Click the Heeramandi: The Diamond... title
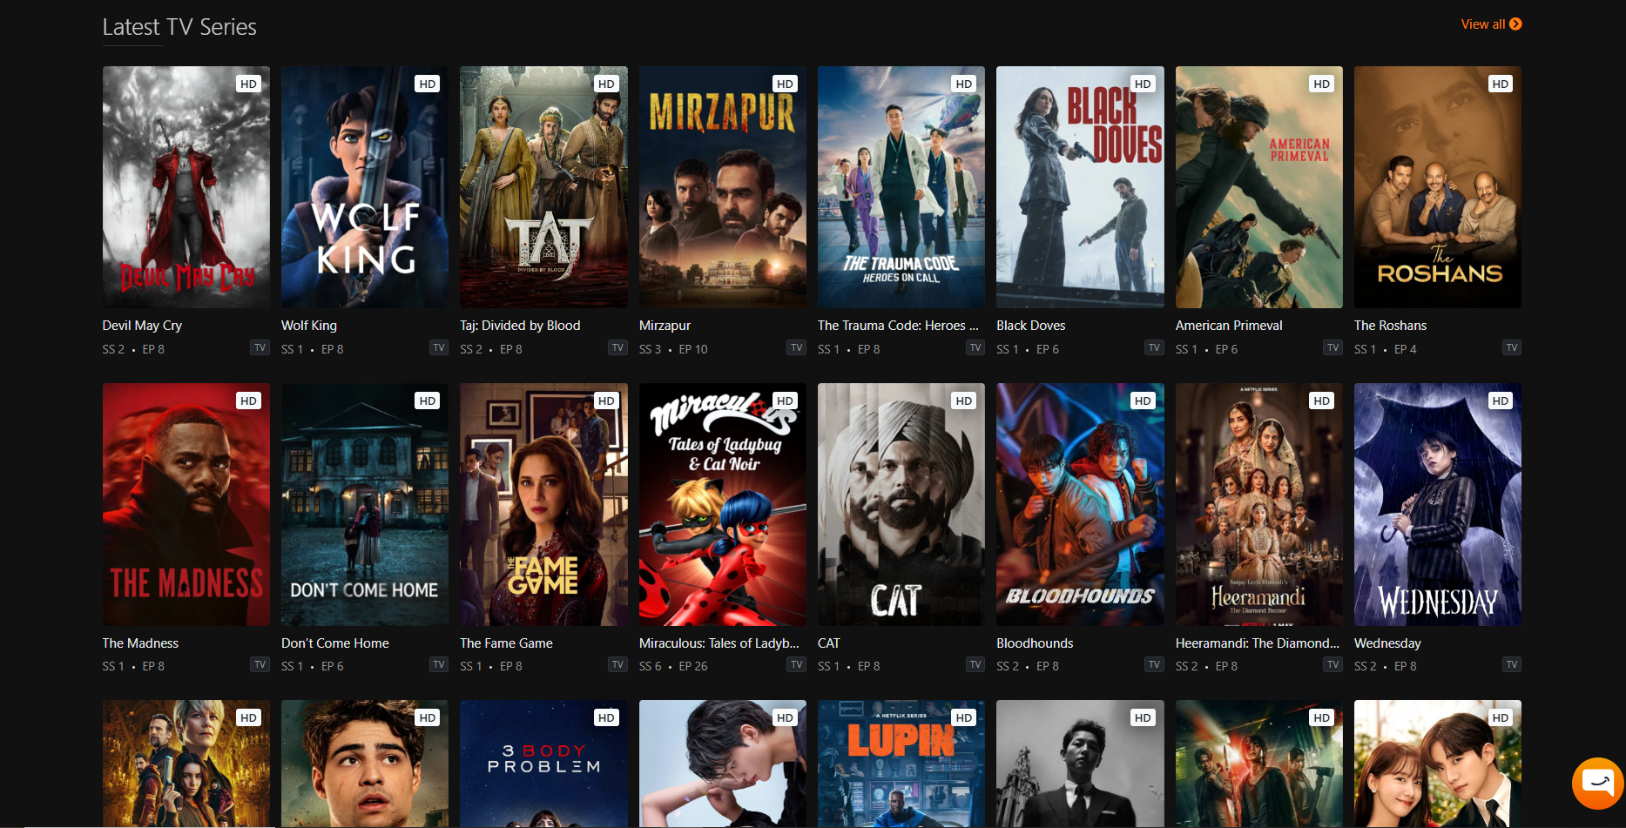 pyautogui.click(x=1258, y=643)
